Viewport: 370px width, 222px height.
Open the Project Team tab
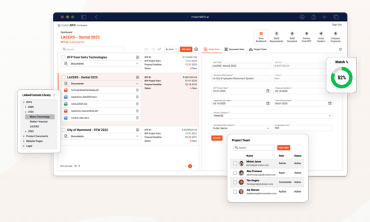tap(259, 49)
